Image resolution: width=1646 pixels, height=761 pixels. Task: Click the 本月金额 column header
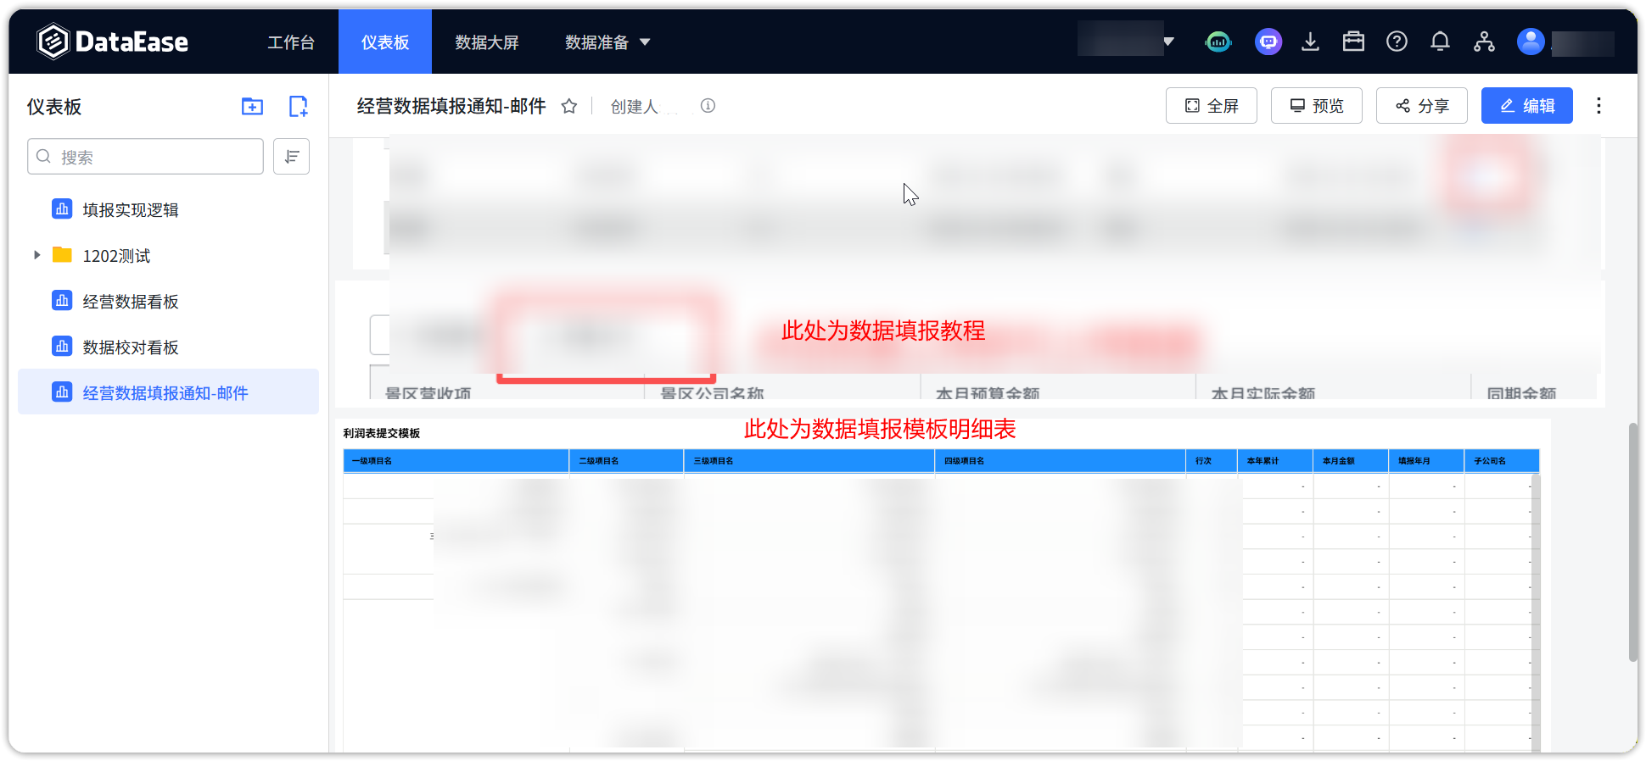[1350, 461]
